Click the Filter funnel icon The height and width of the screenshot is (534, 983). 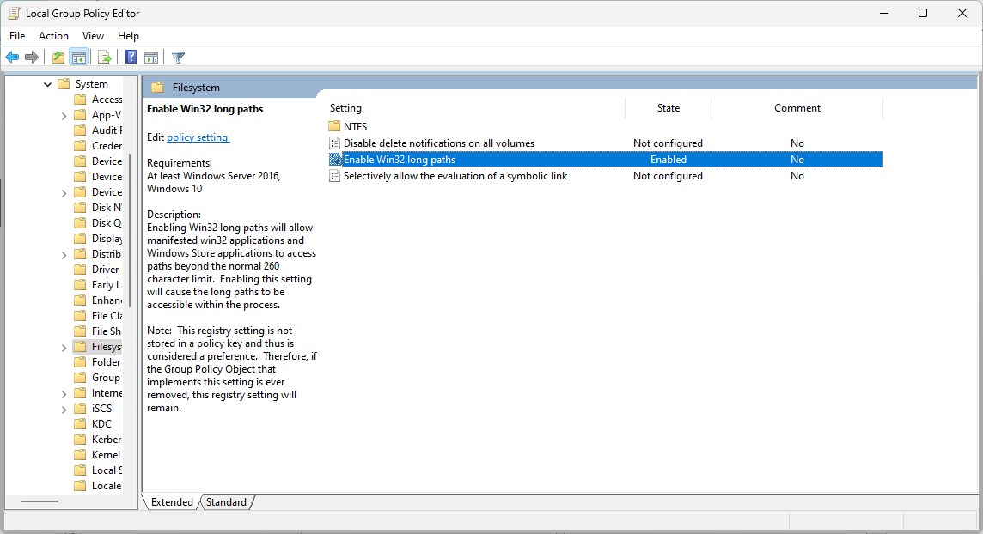[x=178, y=58]
